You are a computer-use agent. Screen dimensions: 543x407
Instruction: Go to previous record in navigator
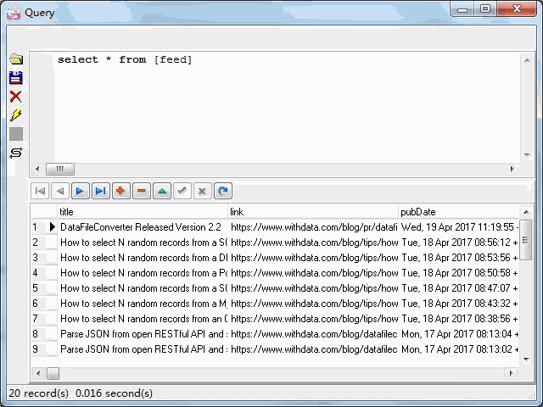pos(60,191)
